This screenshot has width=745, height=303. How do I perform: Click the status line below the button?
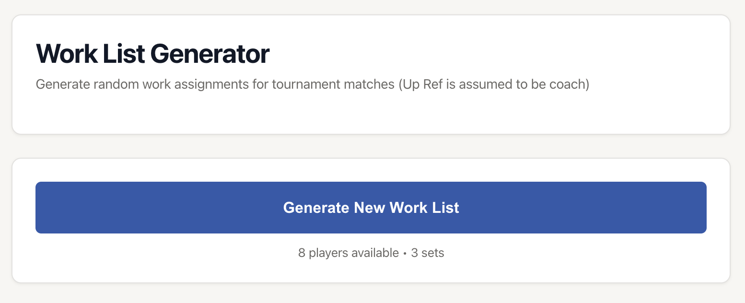coord(371,253)
